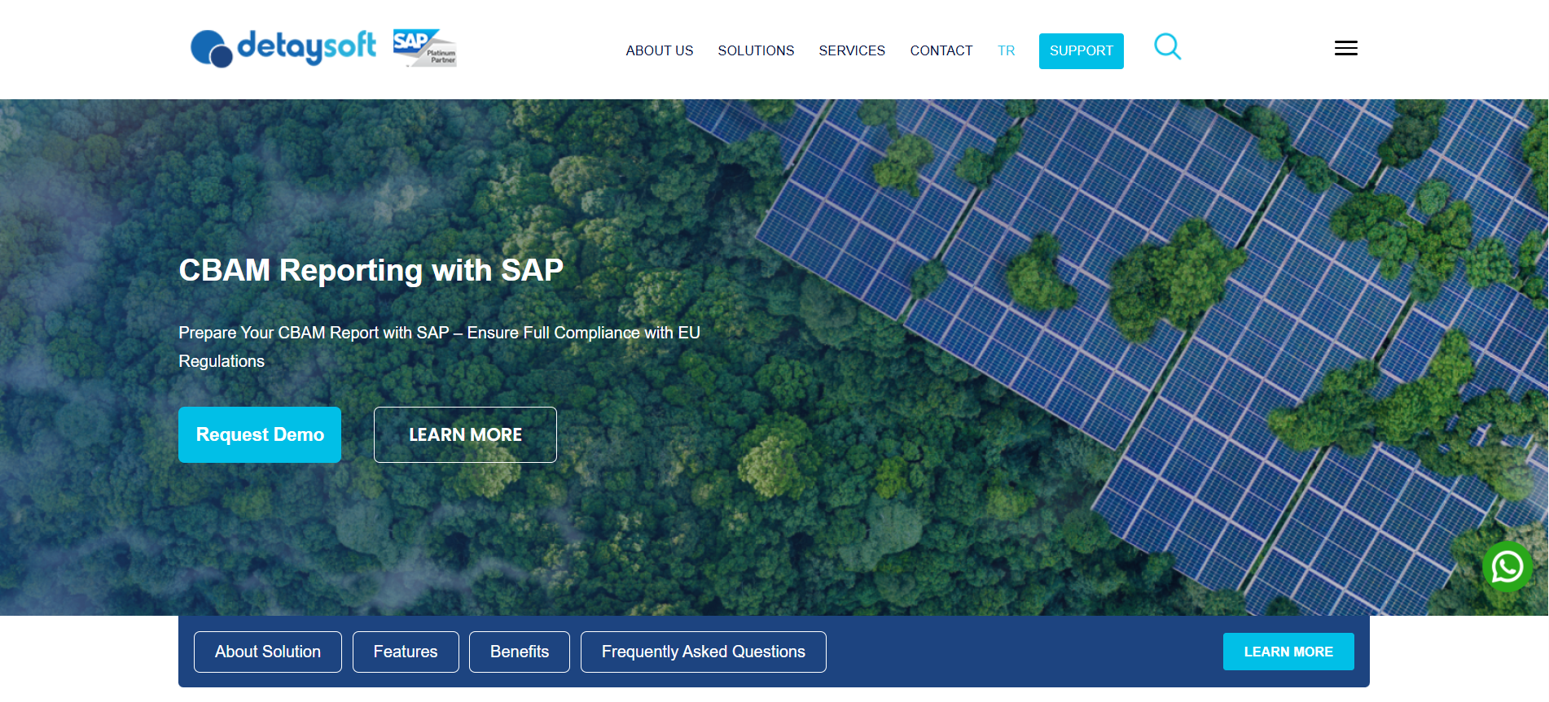This screenshot has width=1549, height=702.
Task: Click the 'Prepare Your CBAM Report' subtitle text
Action: click(x=439, y=347)
